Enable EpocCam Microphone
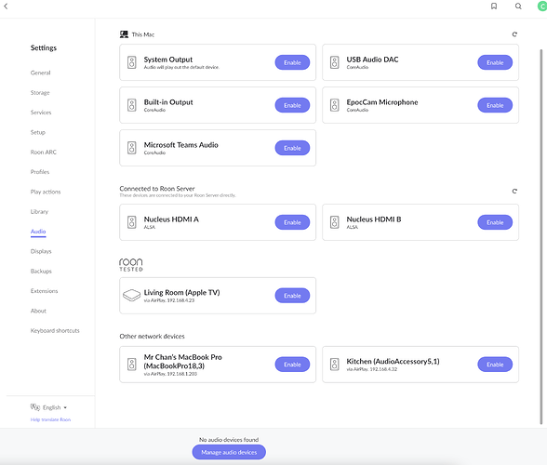This screenshot has height=465, width=547. 495,105
